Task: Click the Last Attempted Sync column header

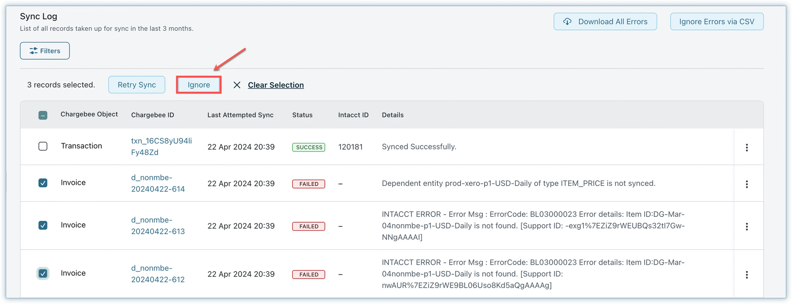Action: 240,115
